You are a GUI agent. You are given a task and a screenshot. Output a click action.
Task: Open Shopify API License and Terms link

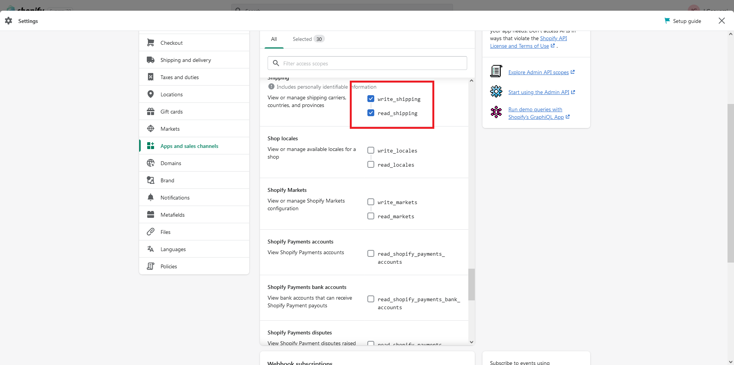[x=528, y=42]
